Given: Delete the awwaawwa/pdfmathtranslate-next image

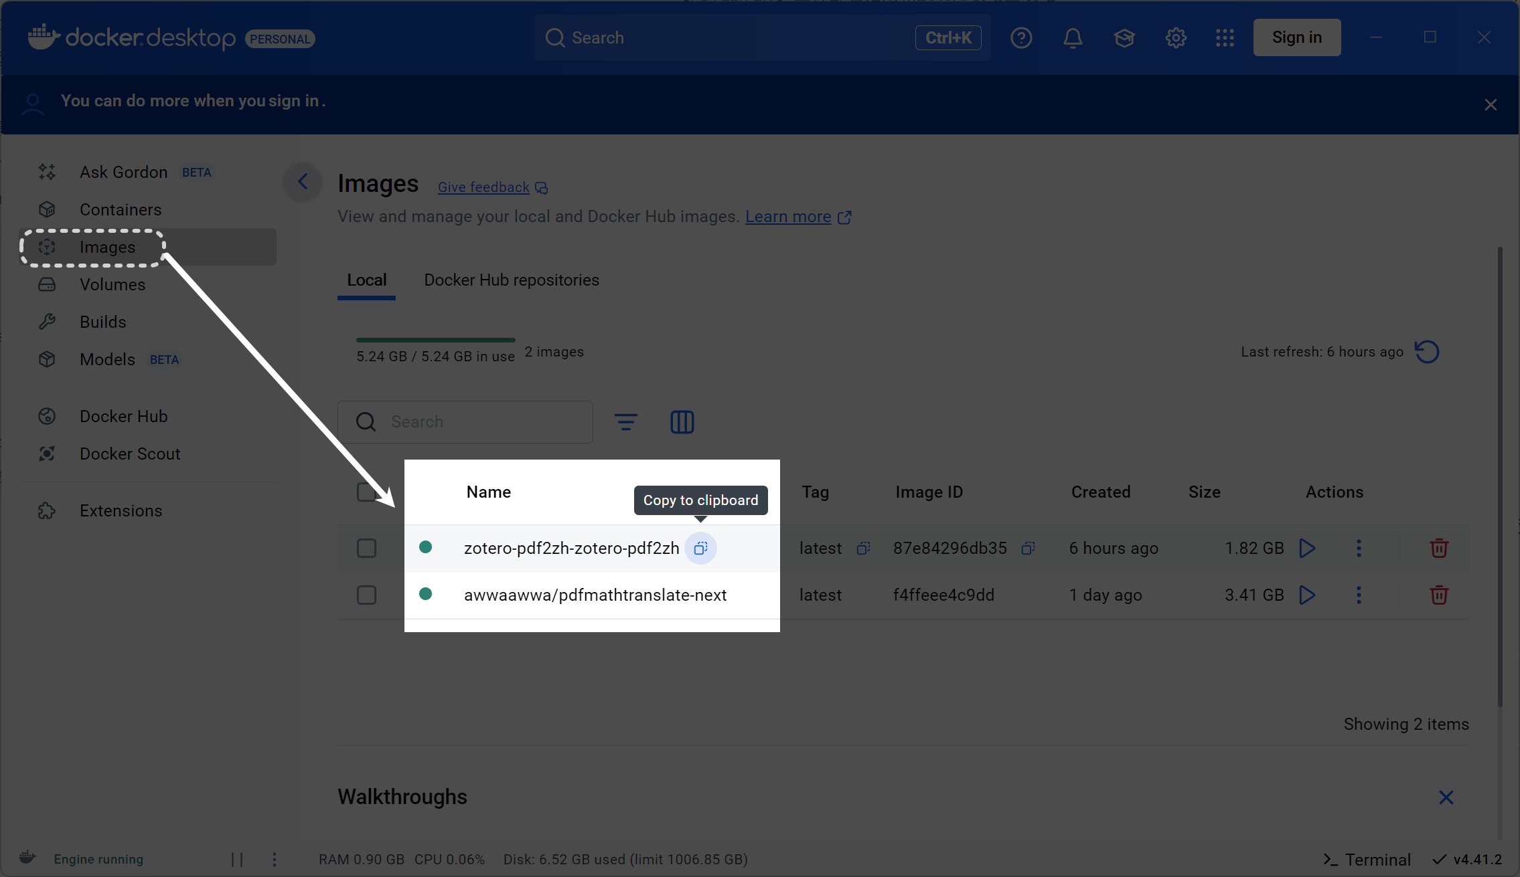Looking at the screenshot, I should point(1438,595).
